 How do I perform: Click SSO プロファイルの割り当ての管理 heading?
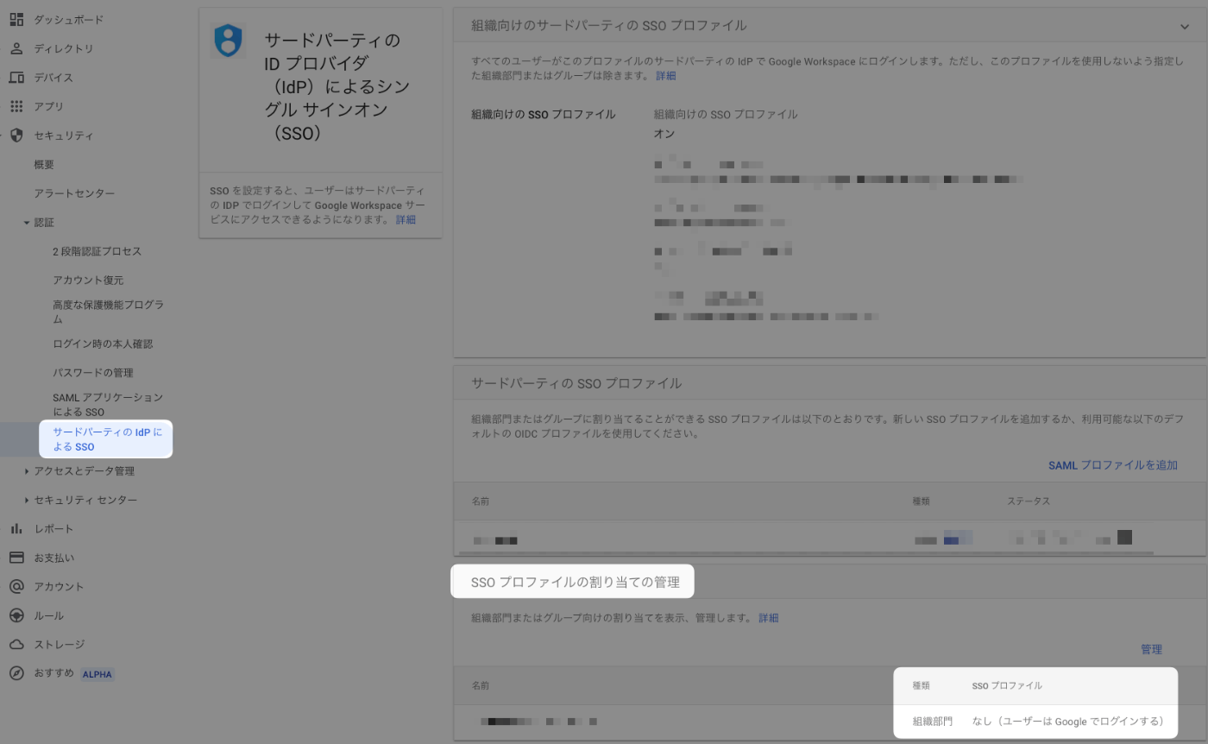coord(575,583)
